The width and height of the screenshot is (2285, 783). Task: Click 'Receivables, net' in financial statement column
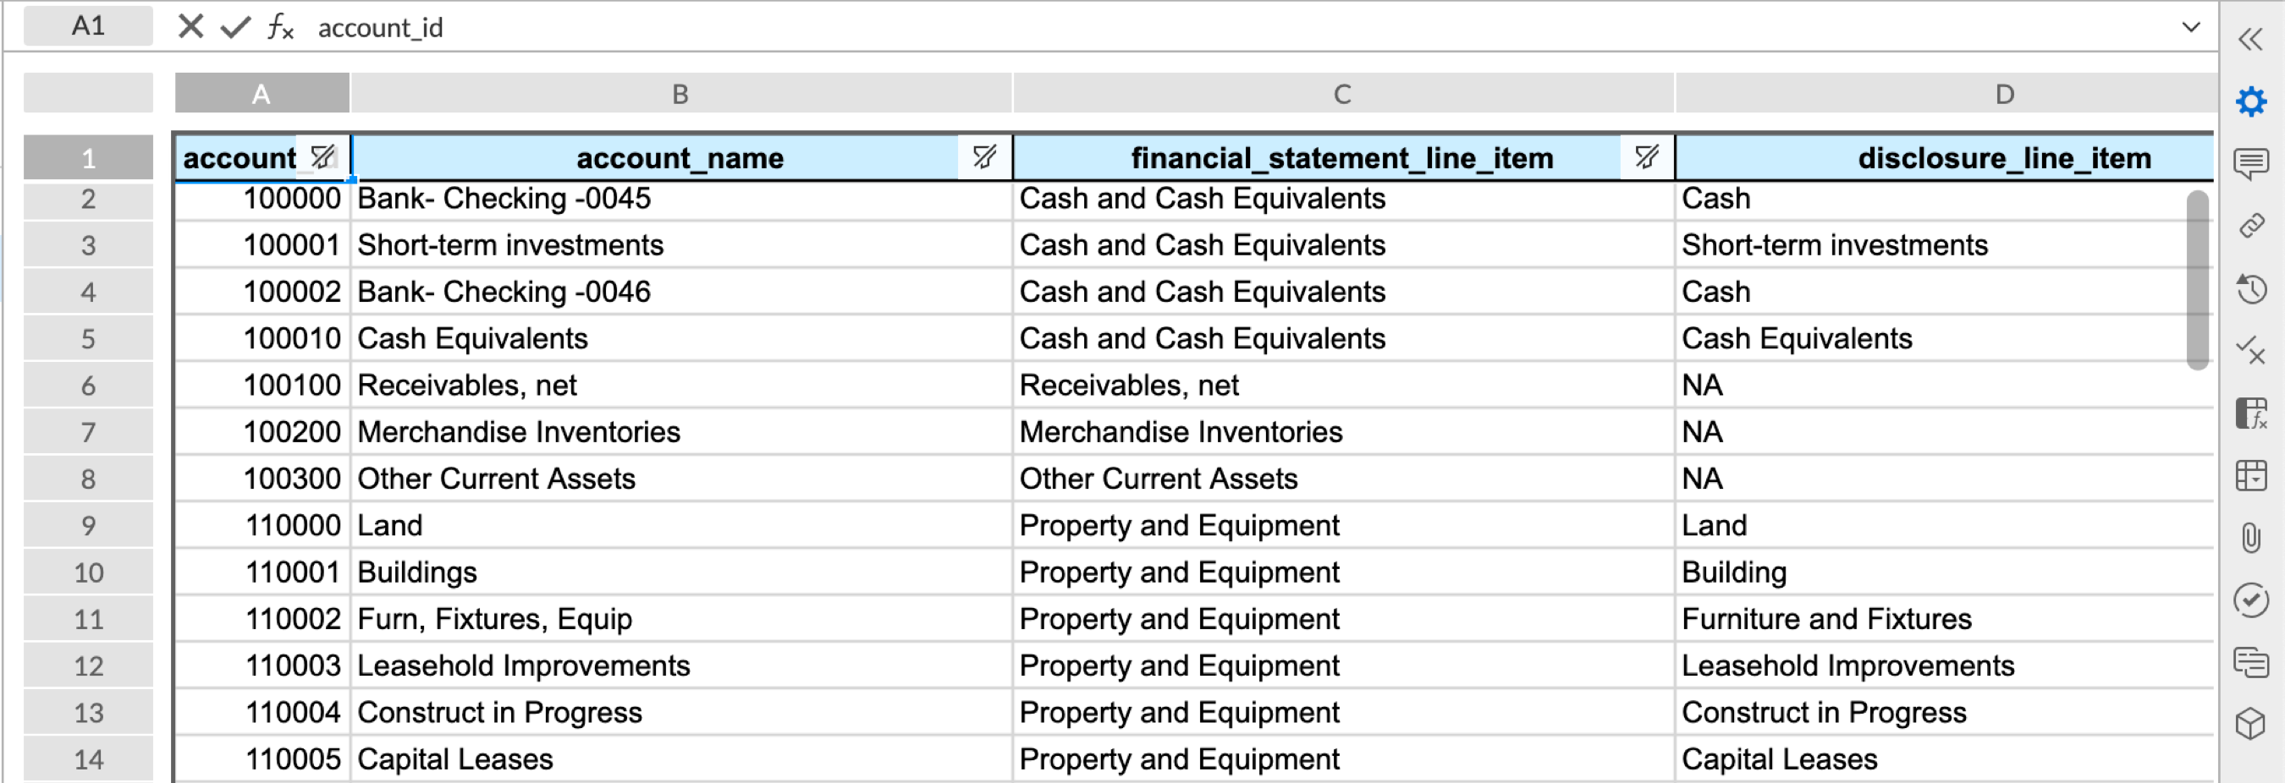[1343, 386]
